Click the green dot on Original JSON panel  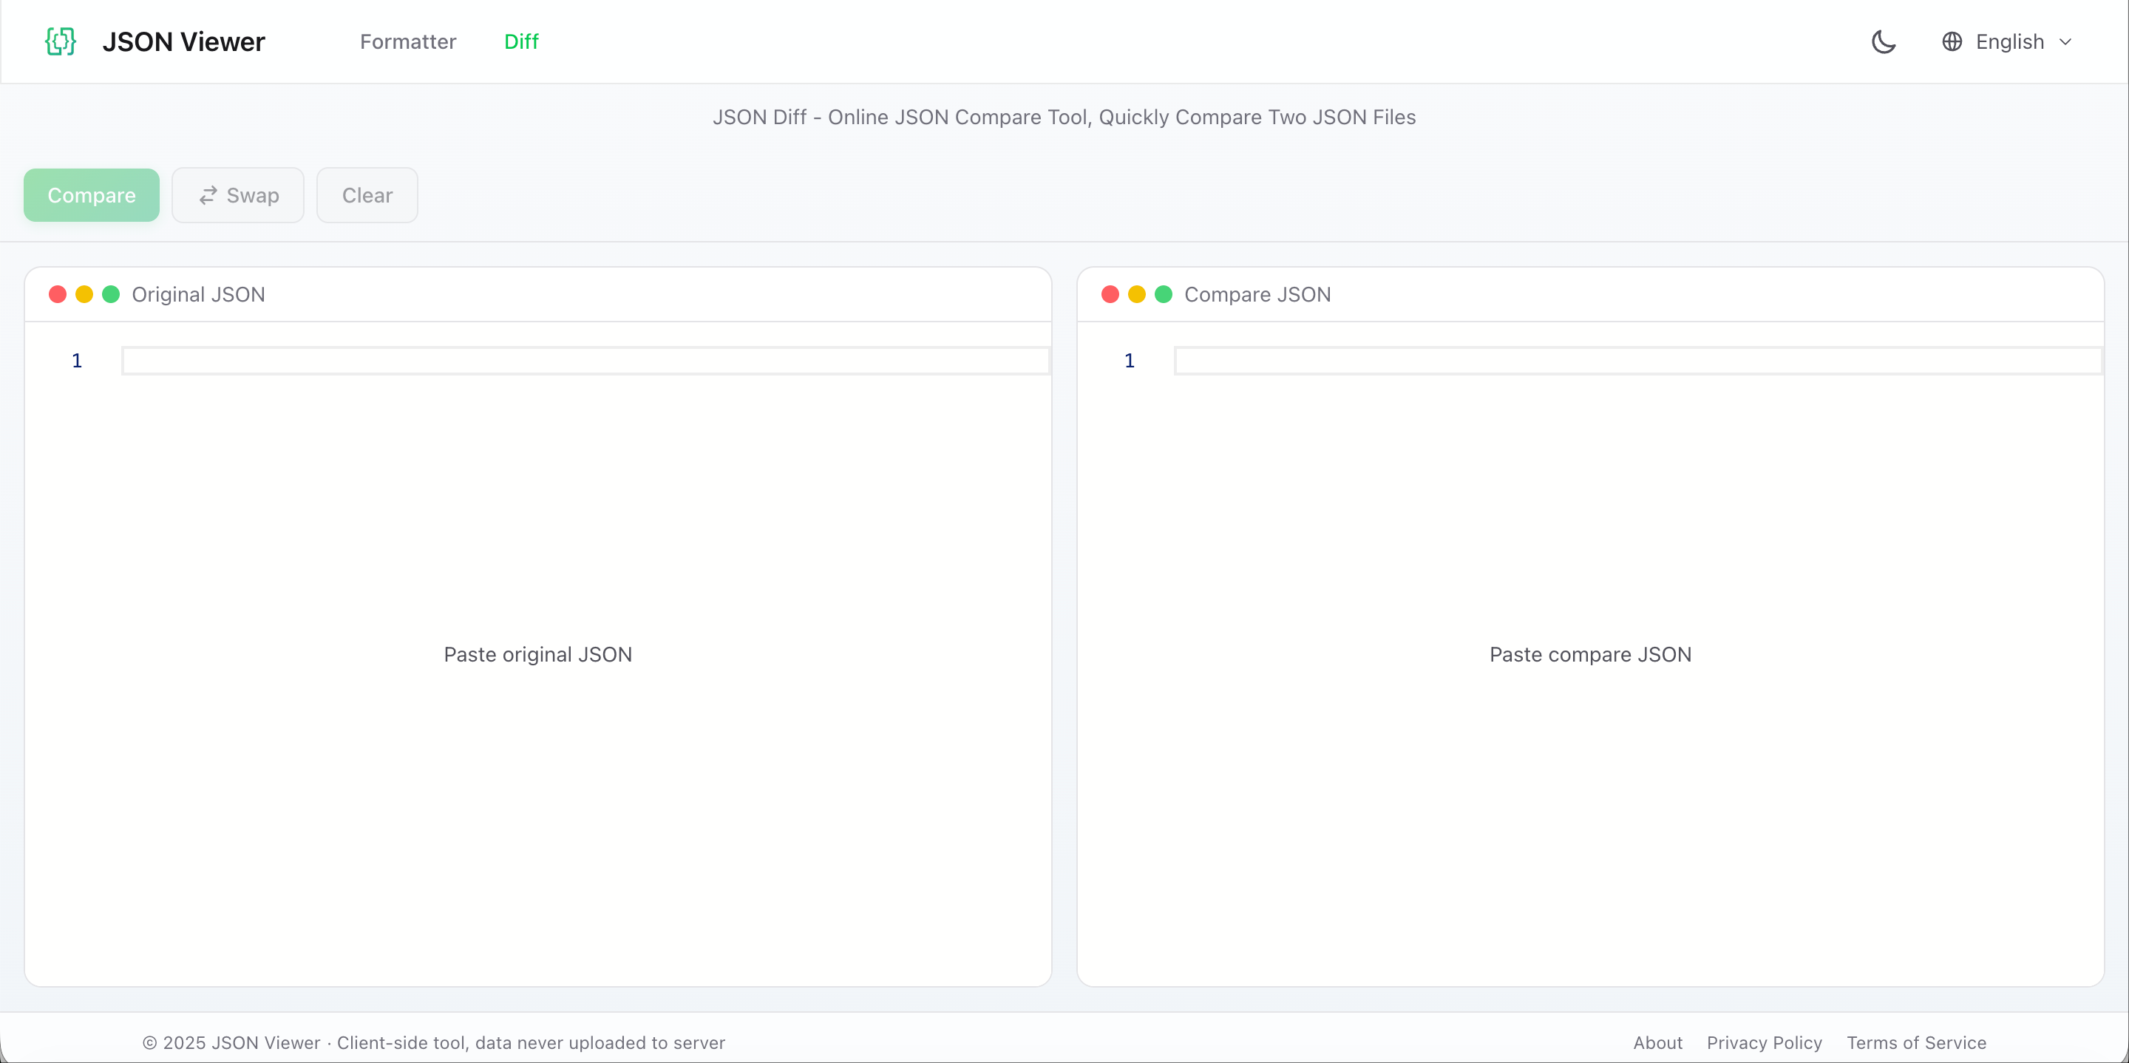(x=110, y=294)
